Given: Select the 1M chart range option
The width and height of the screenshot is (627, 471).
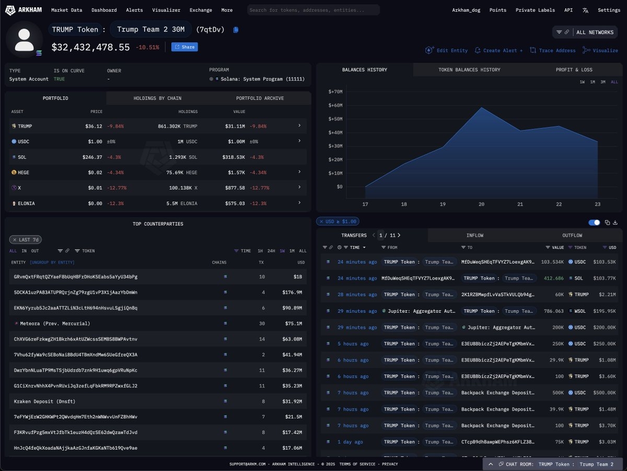Looking at the screenshot, I should click(593, 82).
